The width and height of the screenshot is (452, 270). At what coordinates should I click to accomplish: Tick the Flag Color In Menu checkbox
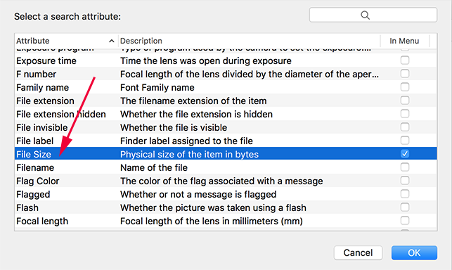point(405,180)
